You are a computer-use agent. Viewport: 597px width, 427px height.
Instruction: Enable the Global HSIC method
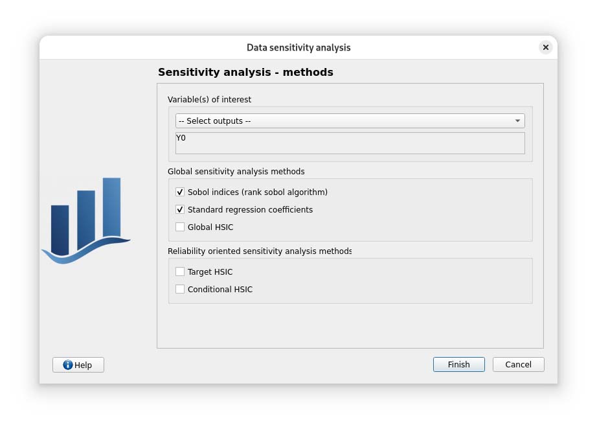click(x=180, y=227)
